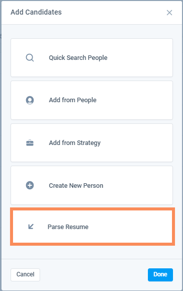Screen dimensions: 183x291
Task: Open the Create New Person card
Action: pyautogui.click(x=92, y=185)
